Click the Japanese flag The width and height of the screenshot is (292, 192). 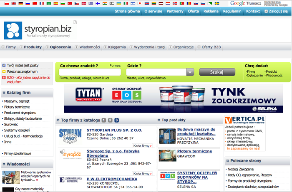pyautogui.click(x=140, y=3)
